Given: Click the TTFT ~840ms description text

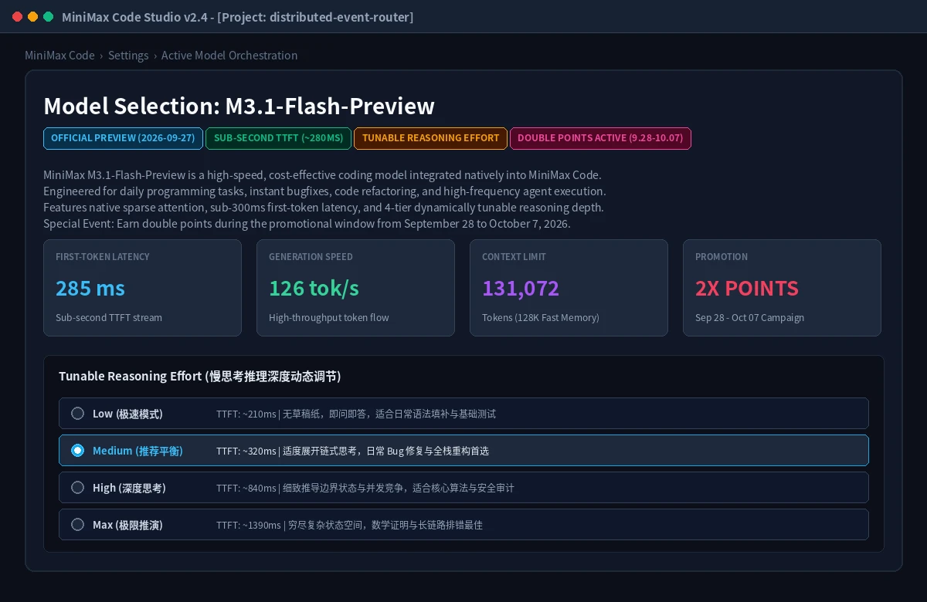Looking at the screenshot, I should click(365, 488).
